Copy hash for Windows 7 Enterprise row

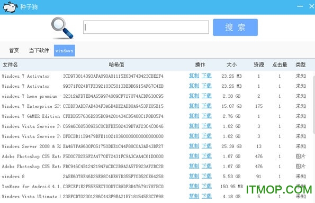tap(194, 106)
